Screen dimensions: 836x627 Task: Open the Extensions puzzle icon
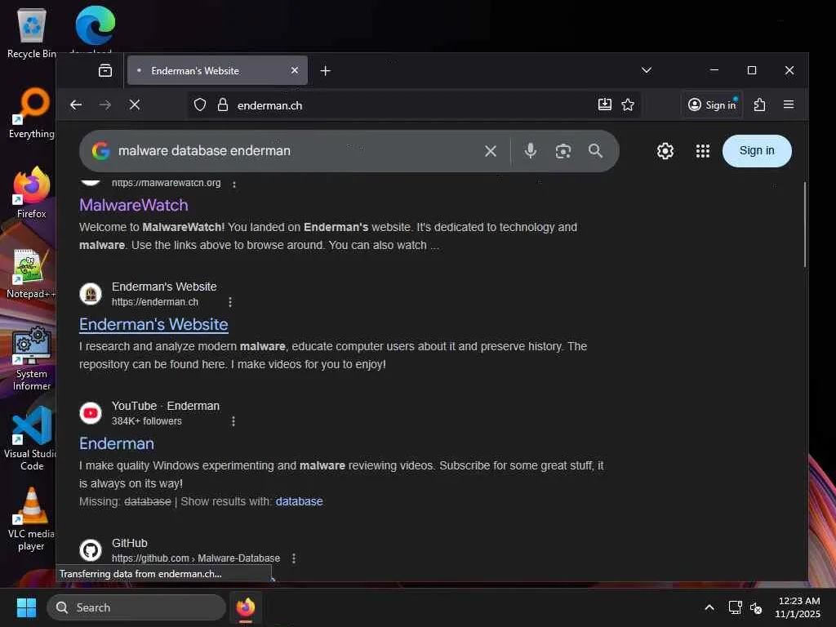click(760, 105)
